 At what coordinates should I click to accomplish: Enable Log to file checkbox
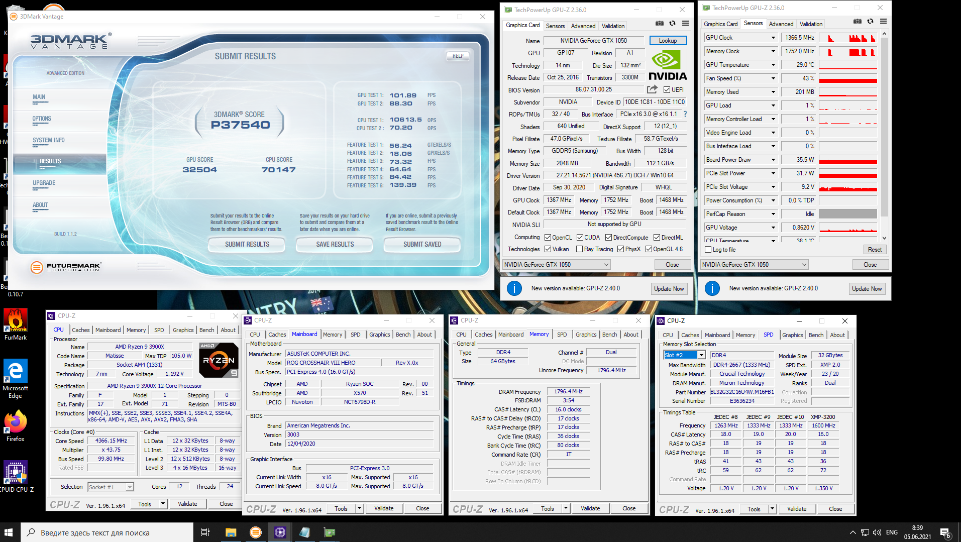708,250
